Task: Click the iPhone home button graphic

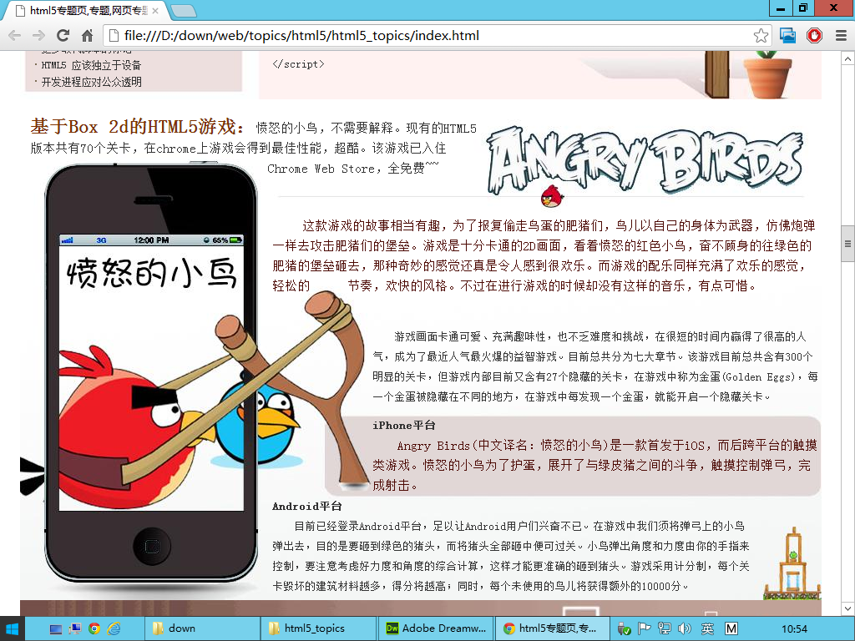Action: pos(152,546)
